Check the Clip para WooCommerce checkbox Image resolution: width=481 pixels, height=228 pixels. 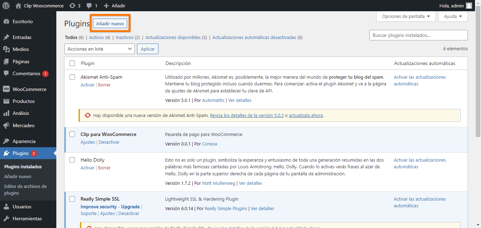(72, 134)
